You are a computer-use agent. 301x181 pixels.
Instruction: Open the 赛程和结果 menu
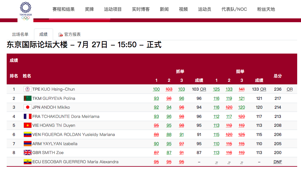(64, 9)
